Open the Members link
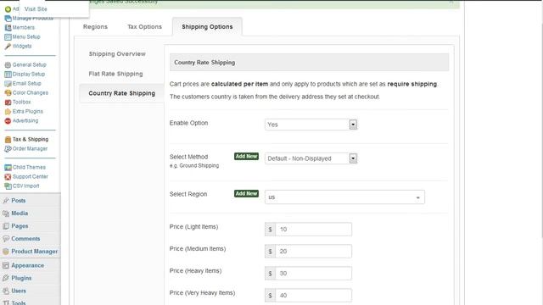Viewport: 543px width, 305px height. pyautogui.click(x=24, y=28)
